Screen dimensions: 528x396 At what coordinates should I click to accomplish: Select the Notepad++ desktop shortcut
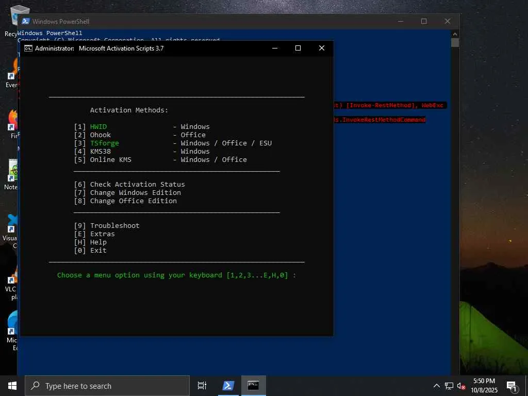pos(11,174)
